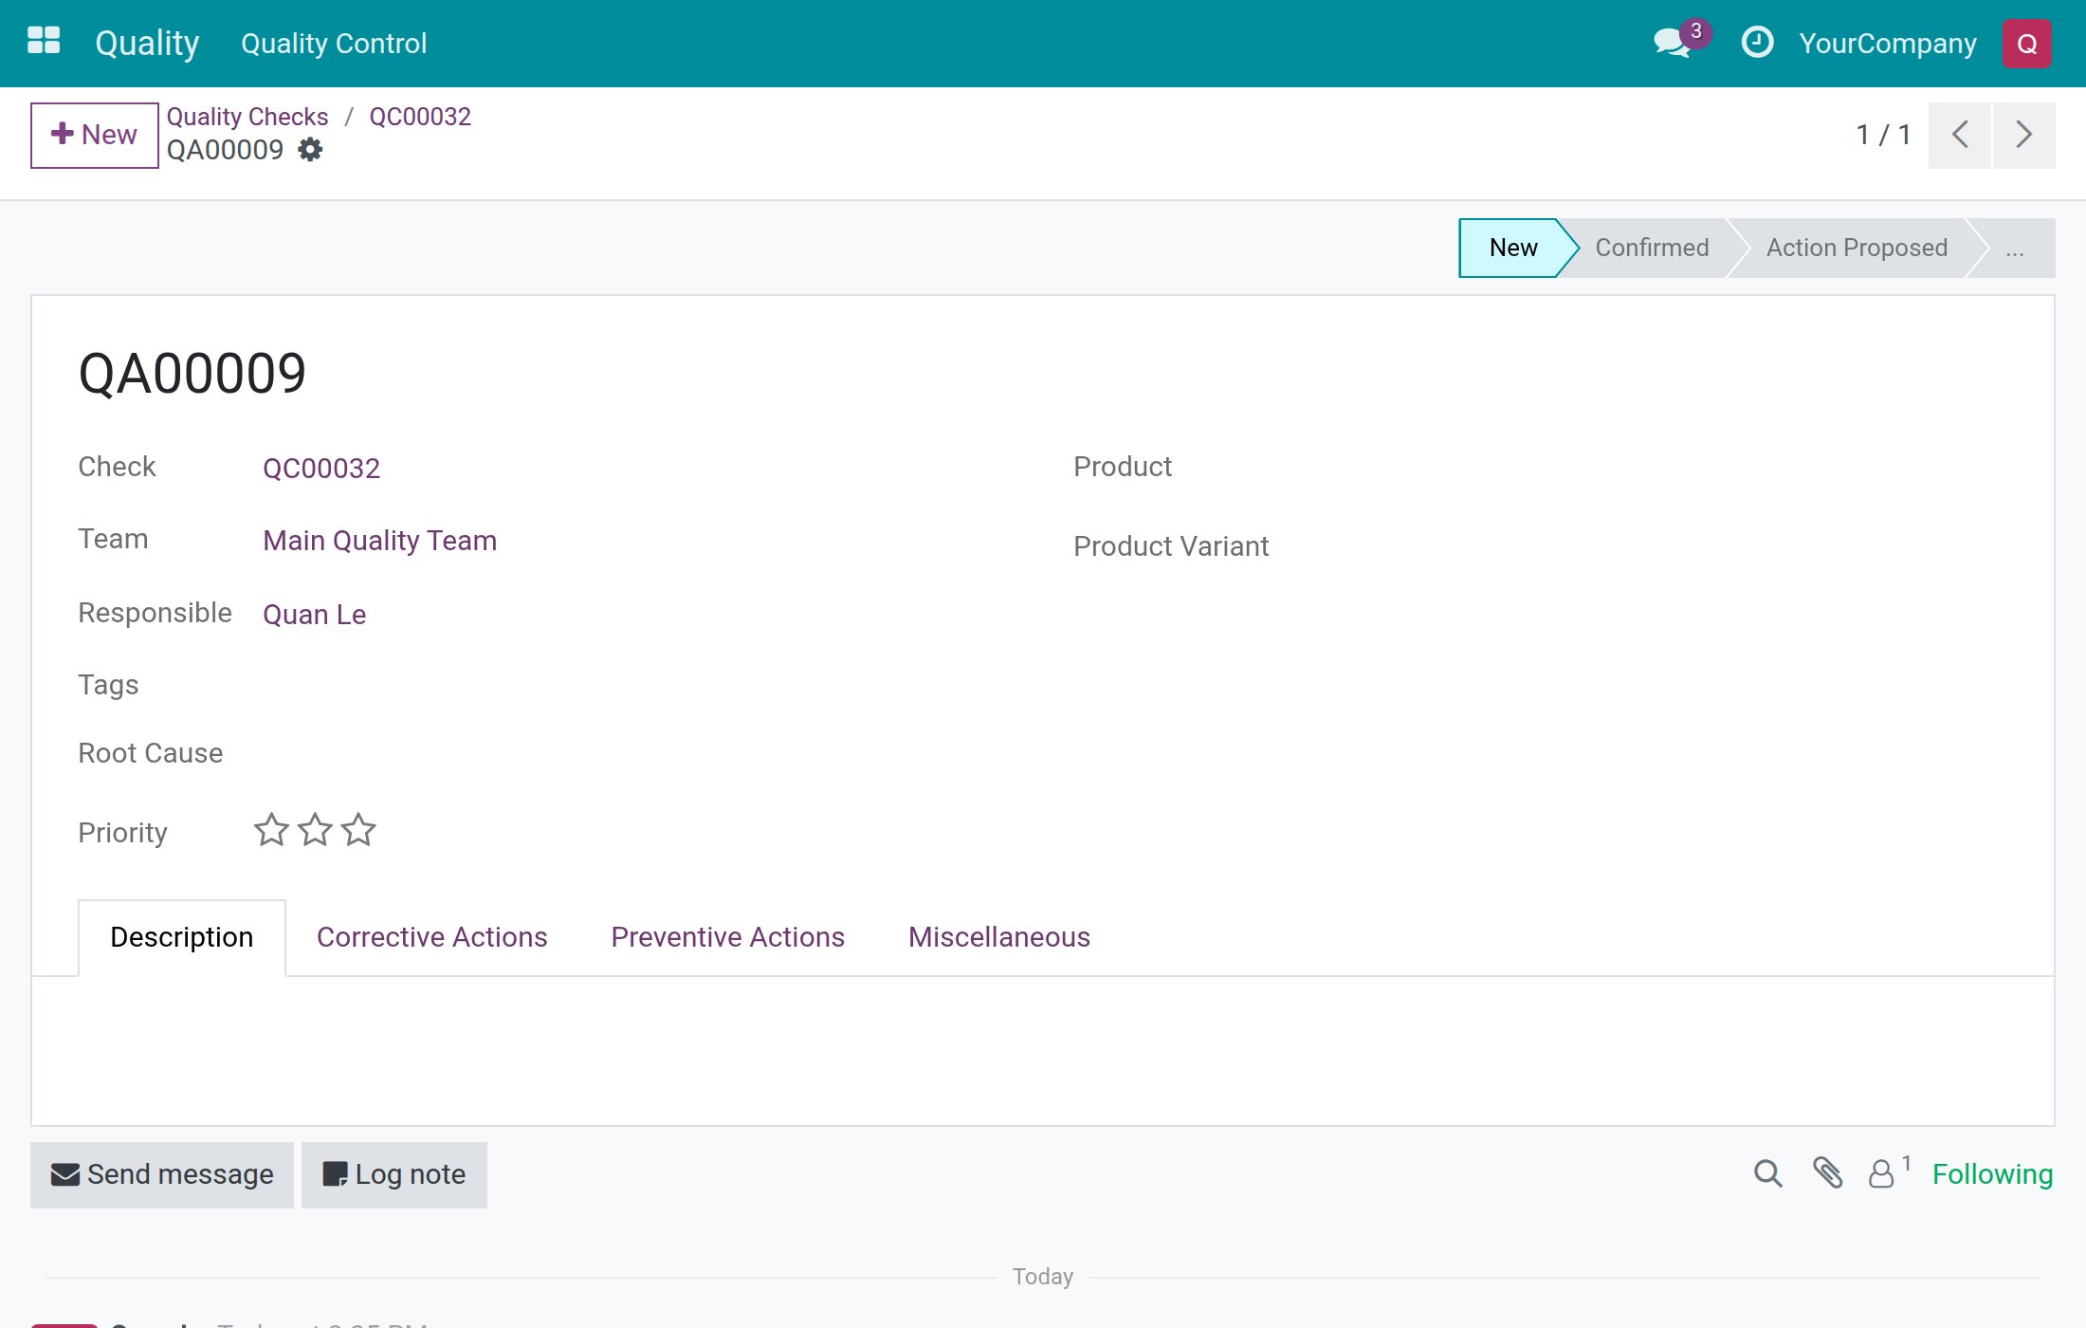Image resolution: width=2086 pixels, height=1328 pixels.
Task: Search chatter messages magnifier icon
Action: [x=1767, y=1173]
